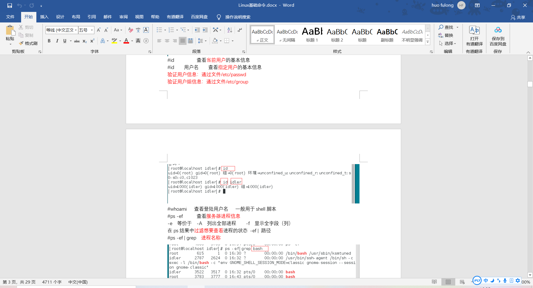Image resolution: width=533 pixels, height=288 pixels.
Task: Open the 插入 (Insert) ribbon tab
Action: coord(44,17)
